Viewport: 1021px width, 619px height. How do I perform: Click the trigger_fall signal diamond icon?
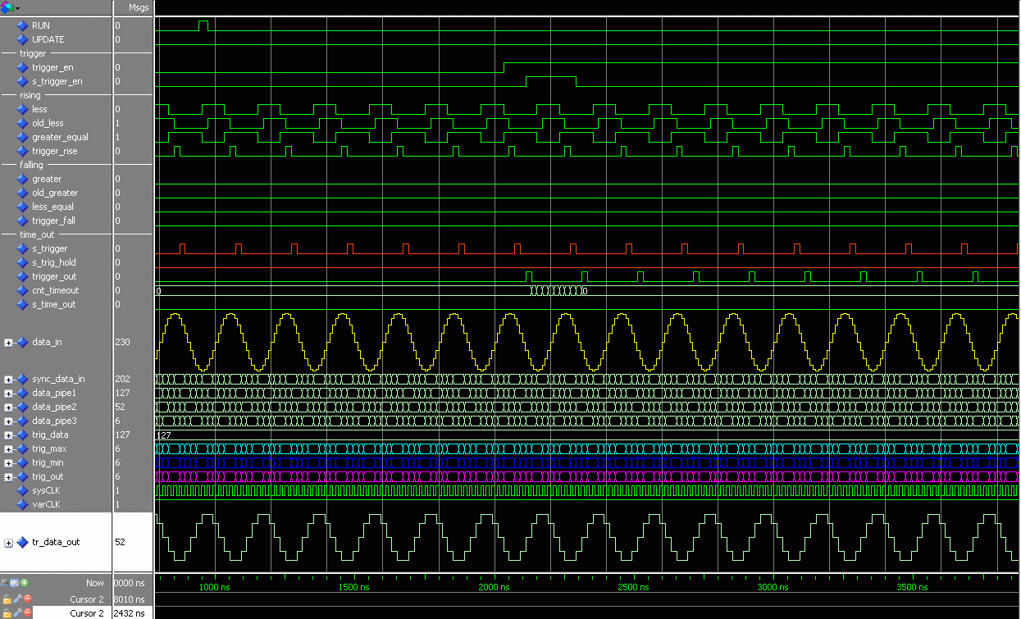click(22, 221)
